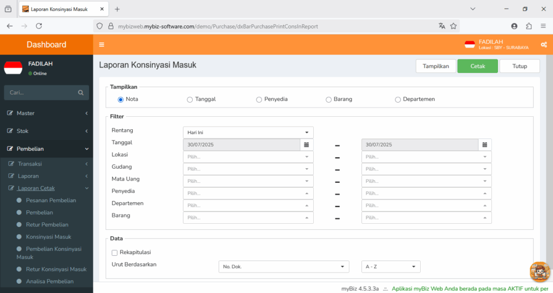The image size is (553, 293).
Task: Click the green Cetak button
Action: [477, 66]
